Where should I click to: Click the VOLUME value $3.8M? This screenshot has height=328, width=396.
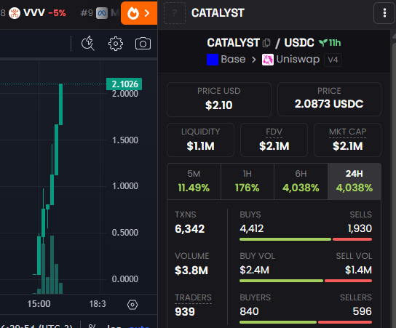(x=191, y=271)
